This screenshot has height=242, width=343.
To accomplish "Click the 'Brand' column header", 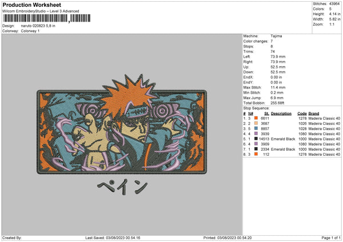I will (x=314, y=114).
